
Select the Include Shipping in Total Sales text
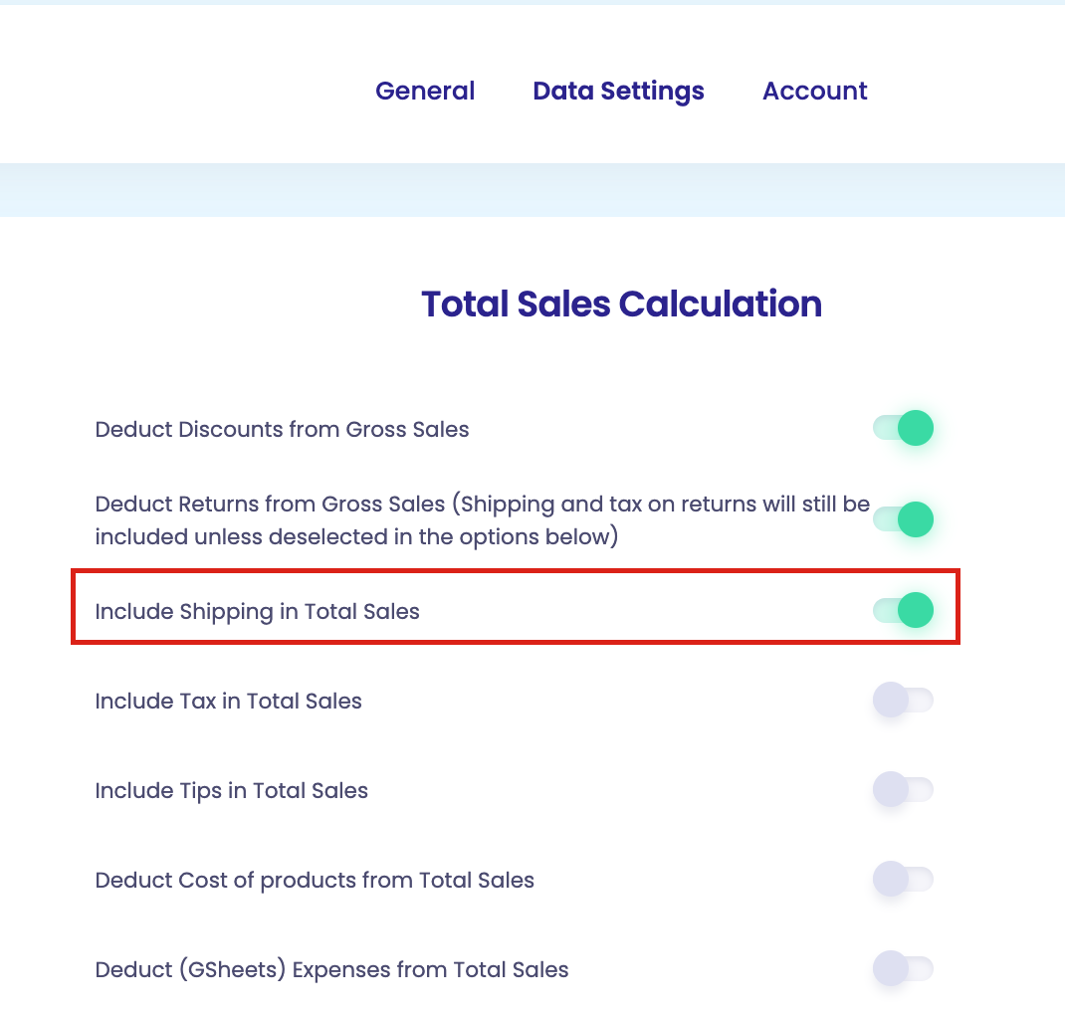pyautogui.click(x=258, y=612)
